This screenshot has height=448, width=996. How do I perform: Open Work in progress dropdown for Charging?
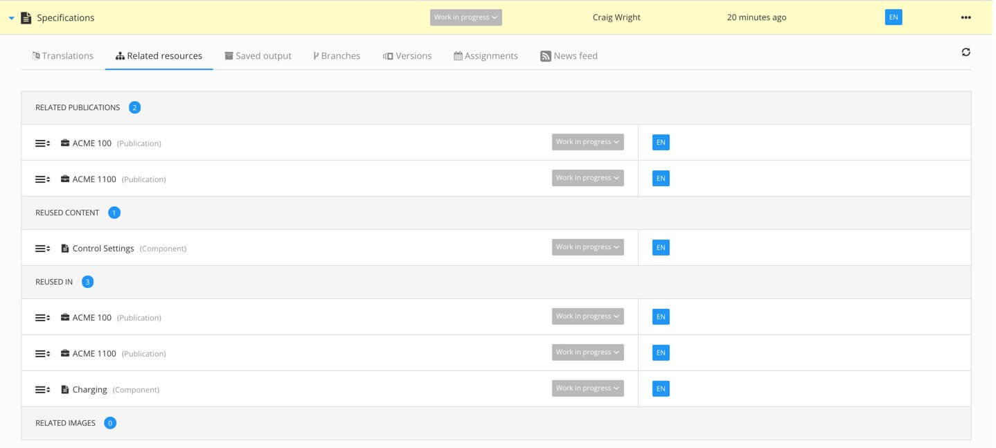click(x=587, y=388)
